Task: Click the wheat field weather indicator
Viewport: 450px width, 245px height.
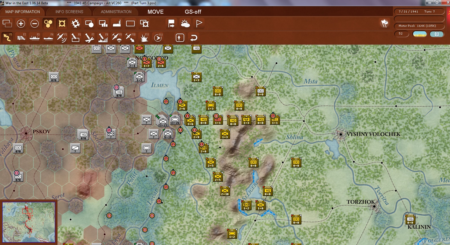Action: click(x=420, y=34)
